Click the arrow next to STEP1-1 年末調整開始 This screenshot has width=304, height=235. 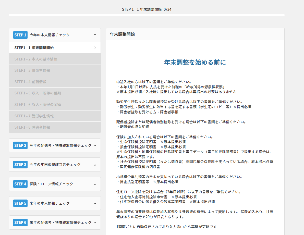(95, 48)
